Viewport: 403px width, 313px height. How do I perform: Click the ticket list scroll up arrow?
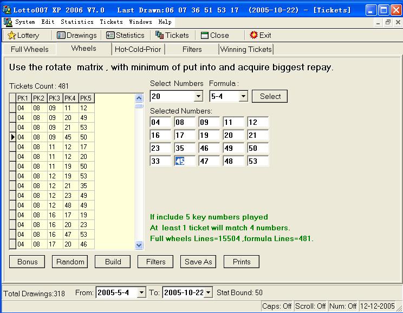(x=139, y=98)
